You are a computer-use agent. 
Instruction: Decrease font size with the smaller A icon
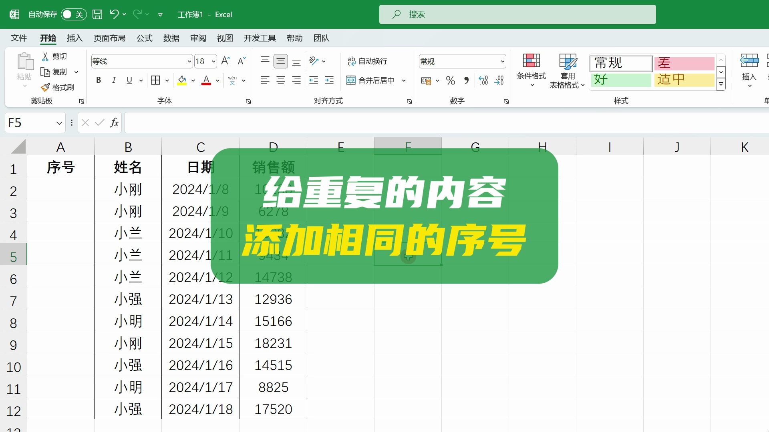click(242, 61)
